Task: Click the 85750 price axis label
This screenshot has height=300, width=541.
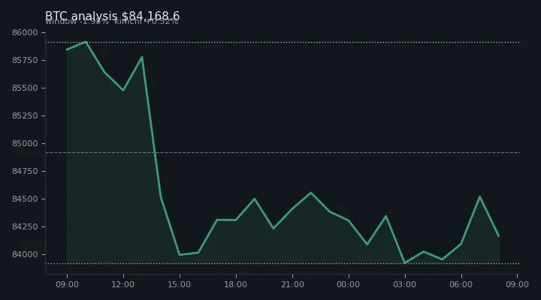Action: point(25,60)
